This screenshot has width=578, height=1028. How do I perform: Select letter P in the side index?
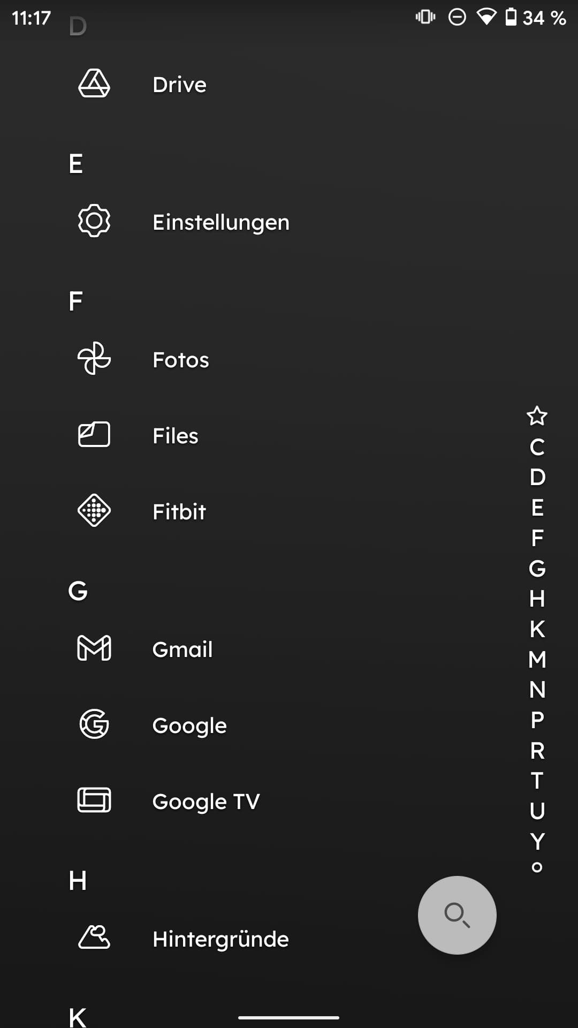coord(537,720)
